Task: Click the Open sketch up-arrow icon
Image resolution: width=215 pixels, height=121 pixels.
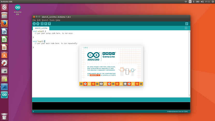Action: click(x=46, y=24)
